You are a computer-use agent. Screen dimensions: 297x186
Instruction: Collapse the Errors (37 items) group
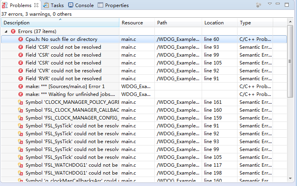coord(6,31)
